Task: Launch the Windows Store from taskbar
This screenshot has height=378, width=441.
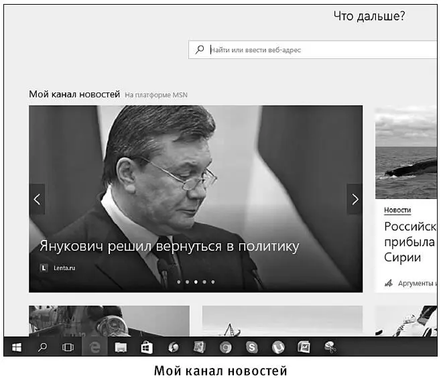Action: pos(146,347)
